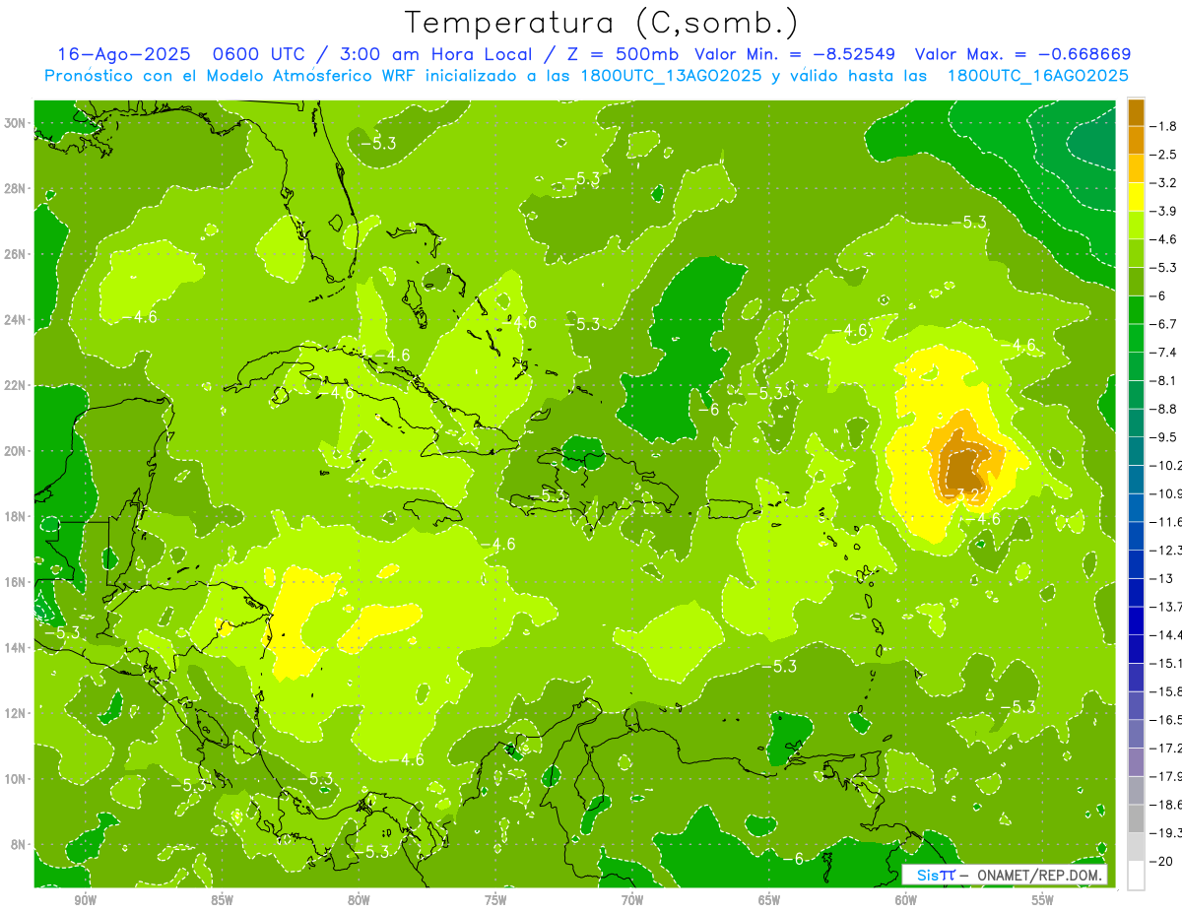Click the '80W' longitude axis label
Screen dimensions: 1182x913
coord(359,900)
